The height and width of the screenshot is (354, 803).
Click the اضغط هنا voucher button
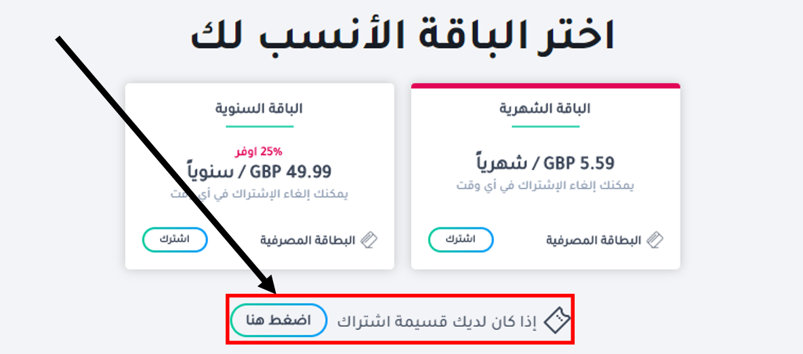(279, 320)
